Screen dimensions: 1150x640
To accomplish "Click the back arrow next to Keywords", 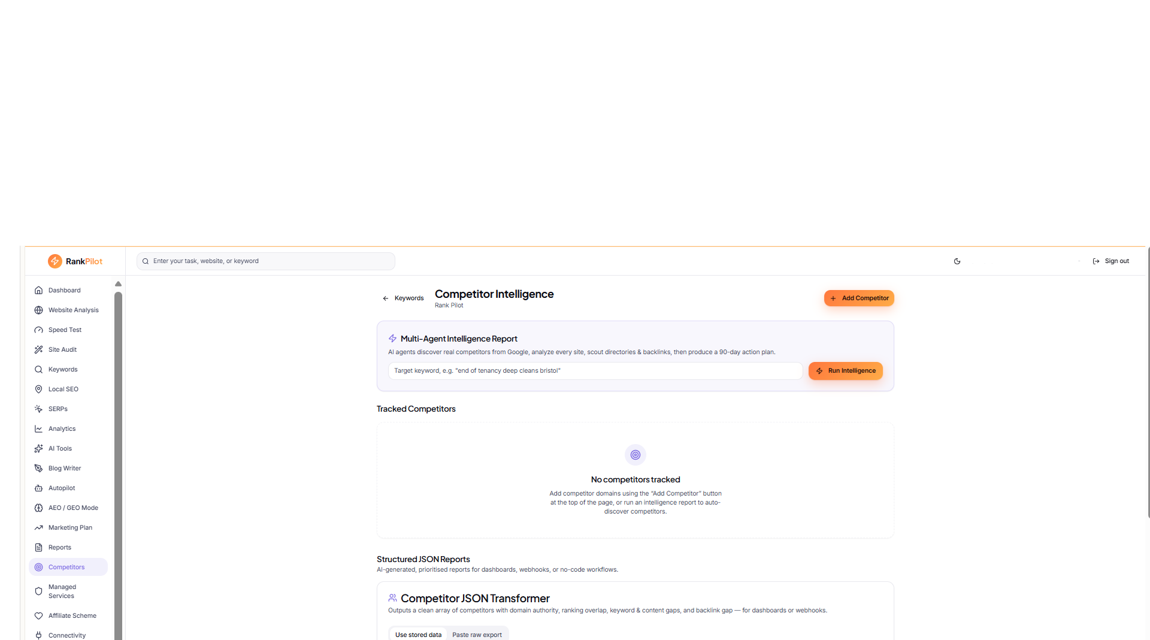I will [x=386, y=298].
